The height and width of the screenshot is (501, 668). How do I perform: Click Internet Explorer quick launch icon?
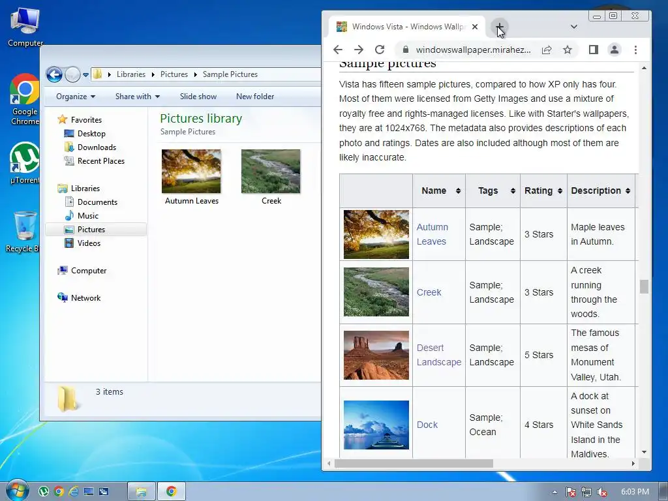[74, 492]
